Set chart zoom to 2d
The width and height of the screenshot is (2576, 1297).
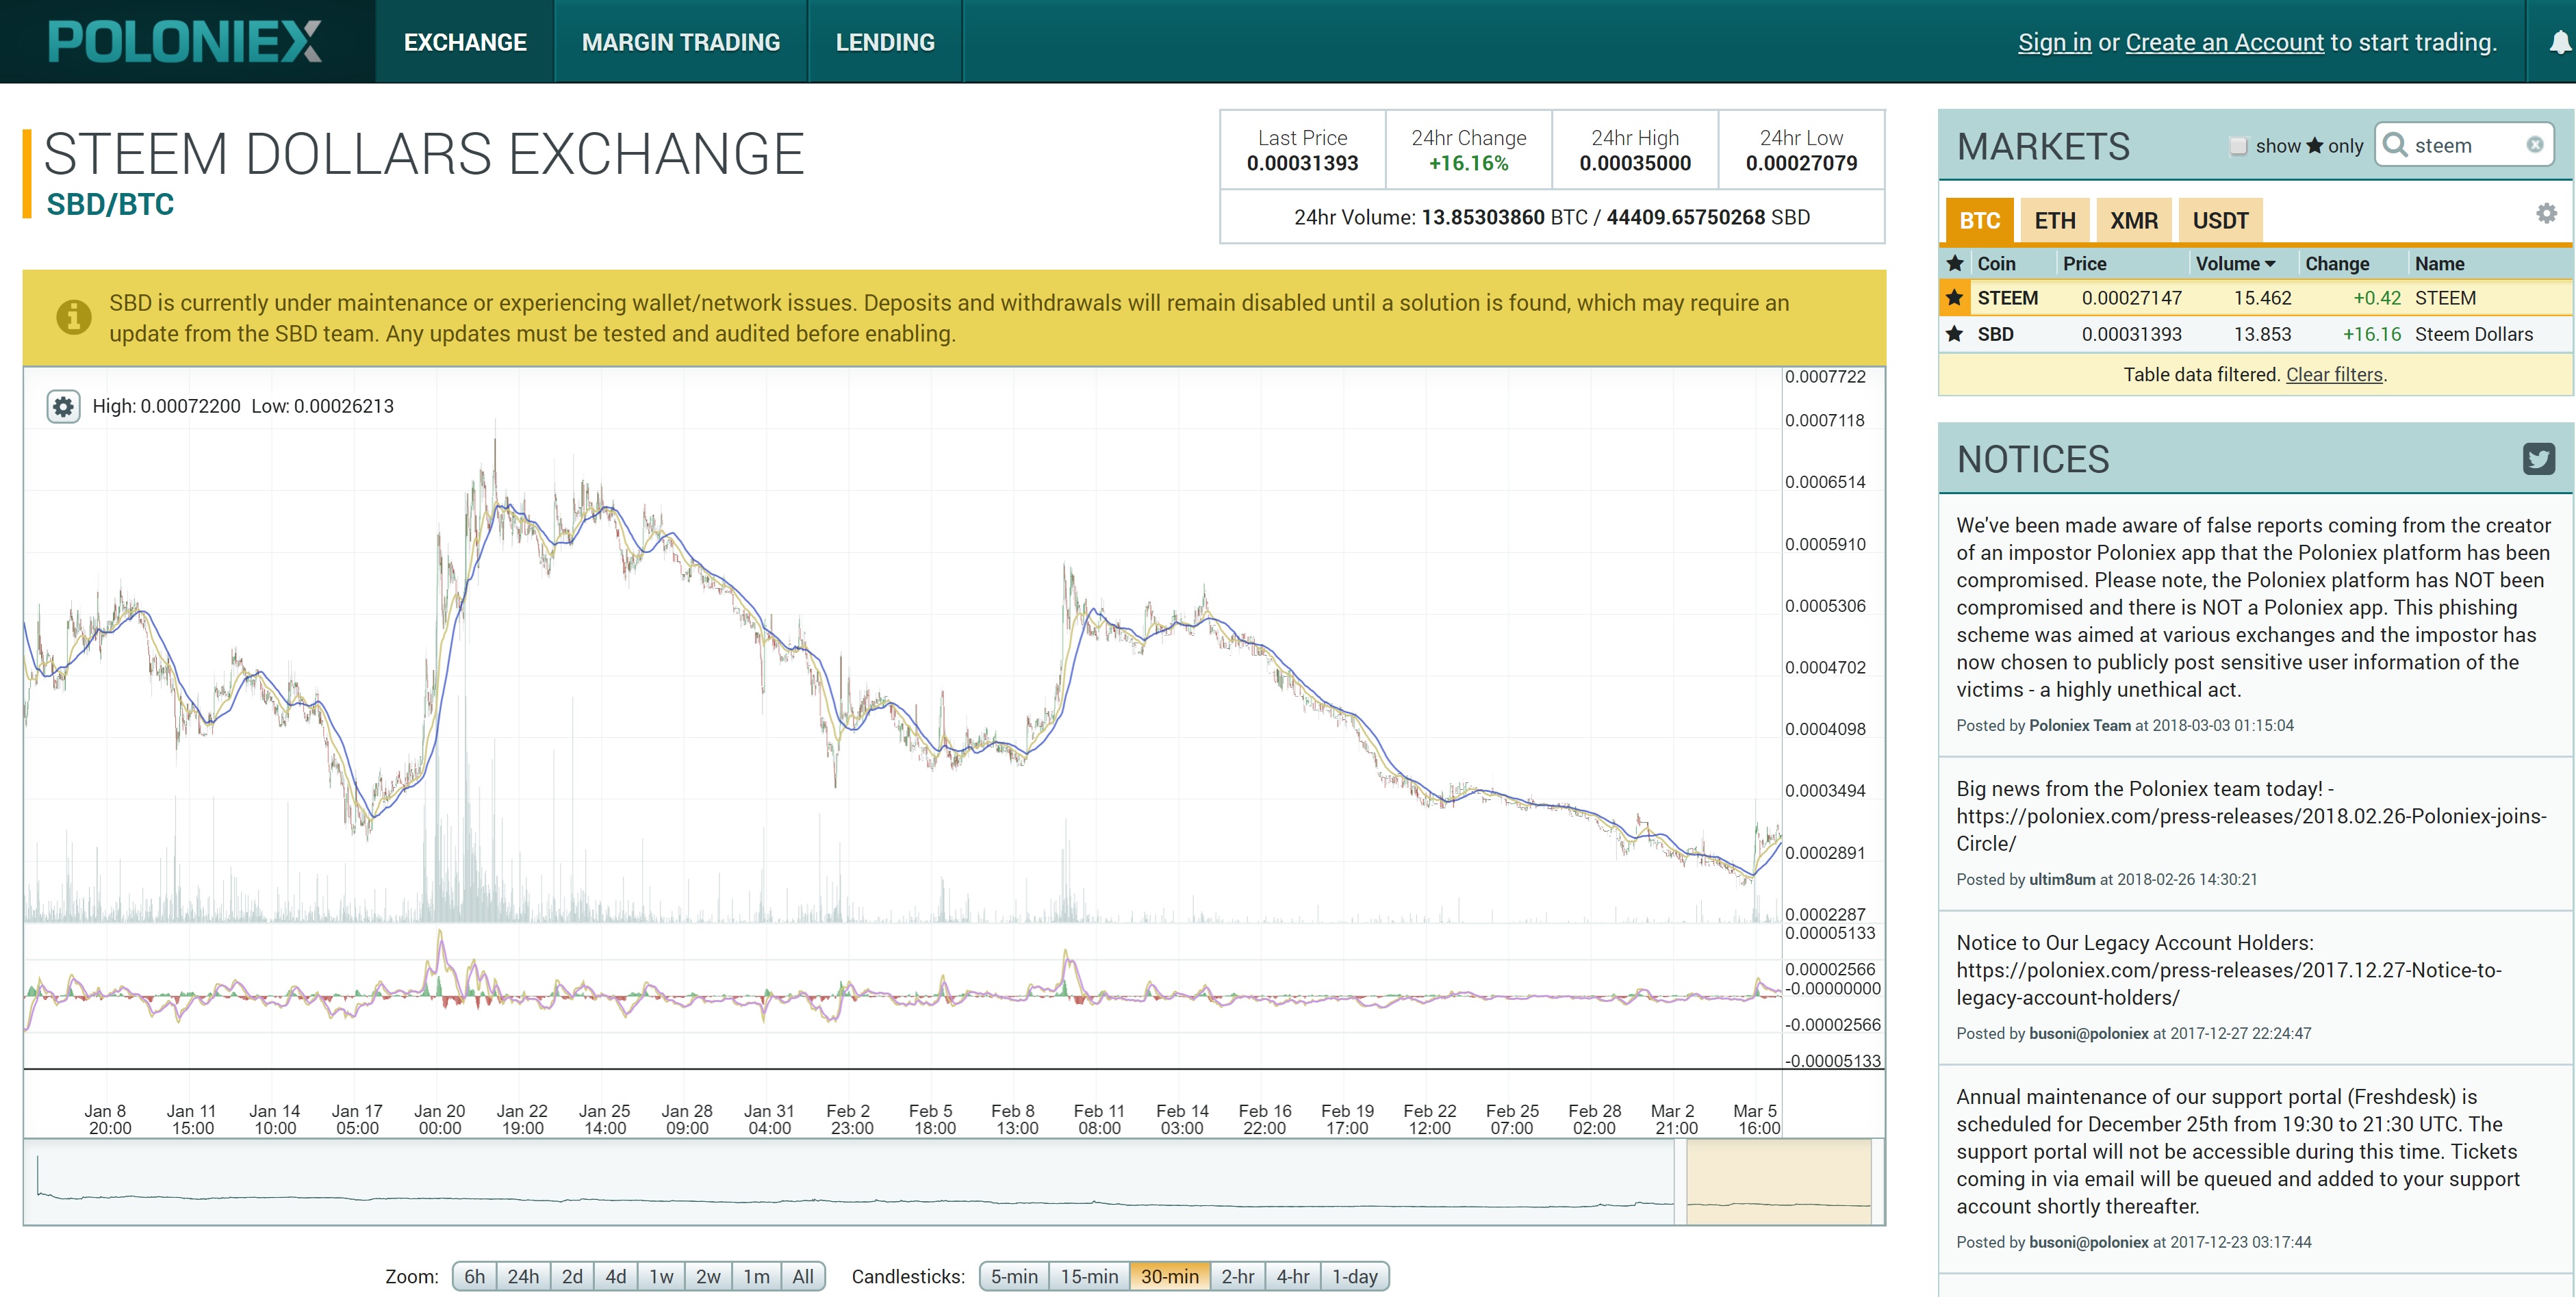click(x=572, y=1276)
